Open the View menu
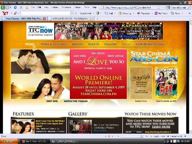The width and height of the screenshot is (192, 144). (46, 7)
